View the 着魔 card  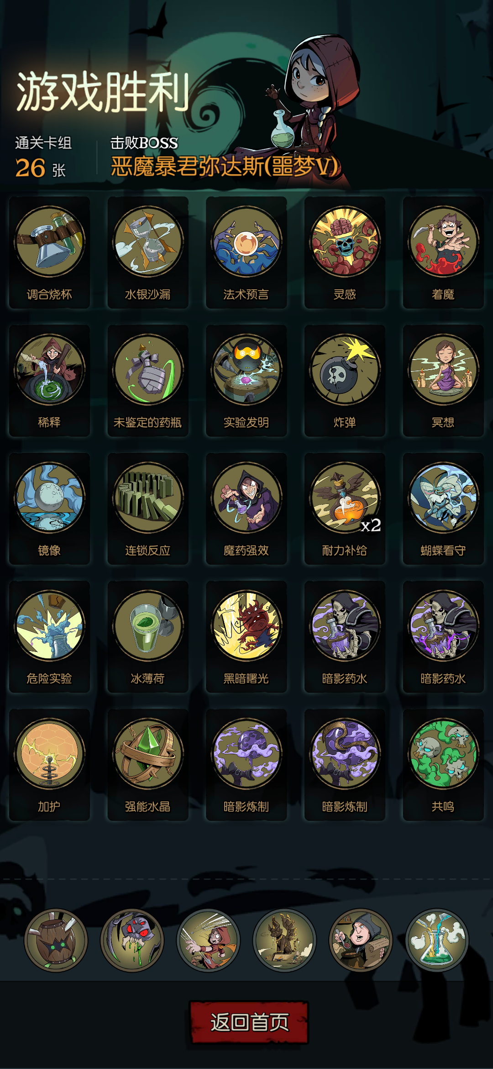[x=443, y=253]
